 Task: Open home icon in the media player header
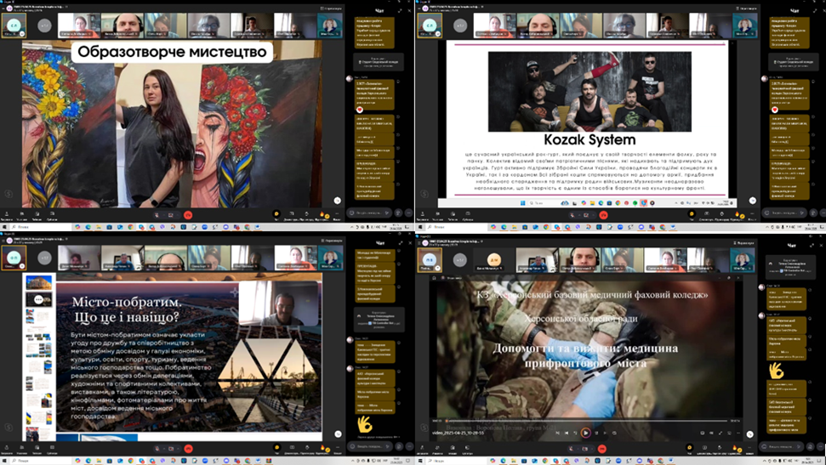pyautogui.click(x=434, y=277)
